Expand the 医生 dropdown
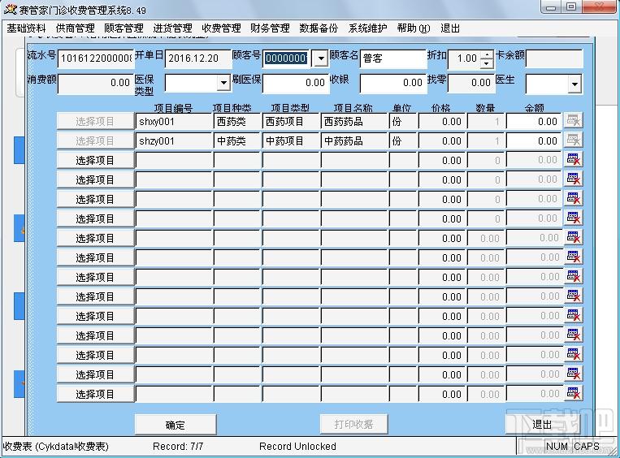 pos(574,84)
